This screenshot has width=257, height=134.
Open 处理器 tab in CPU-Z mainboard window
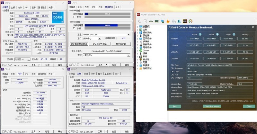[x=72, y=74]
